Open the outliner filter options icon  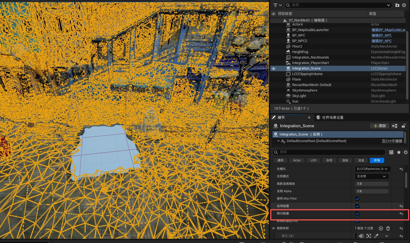(x=277, y=5)
